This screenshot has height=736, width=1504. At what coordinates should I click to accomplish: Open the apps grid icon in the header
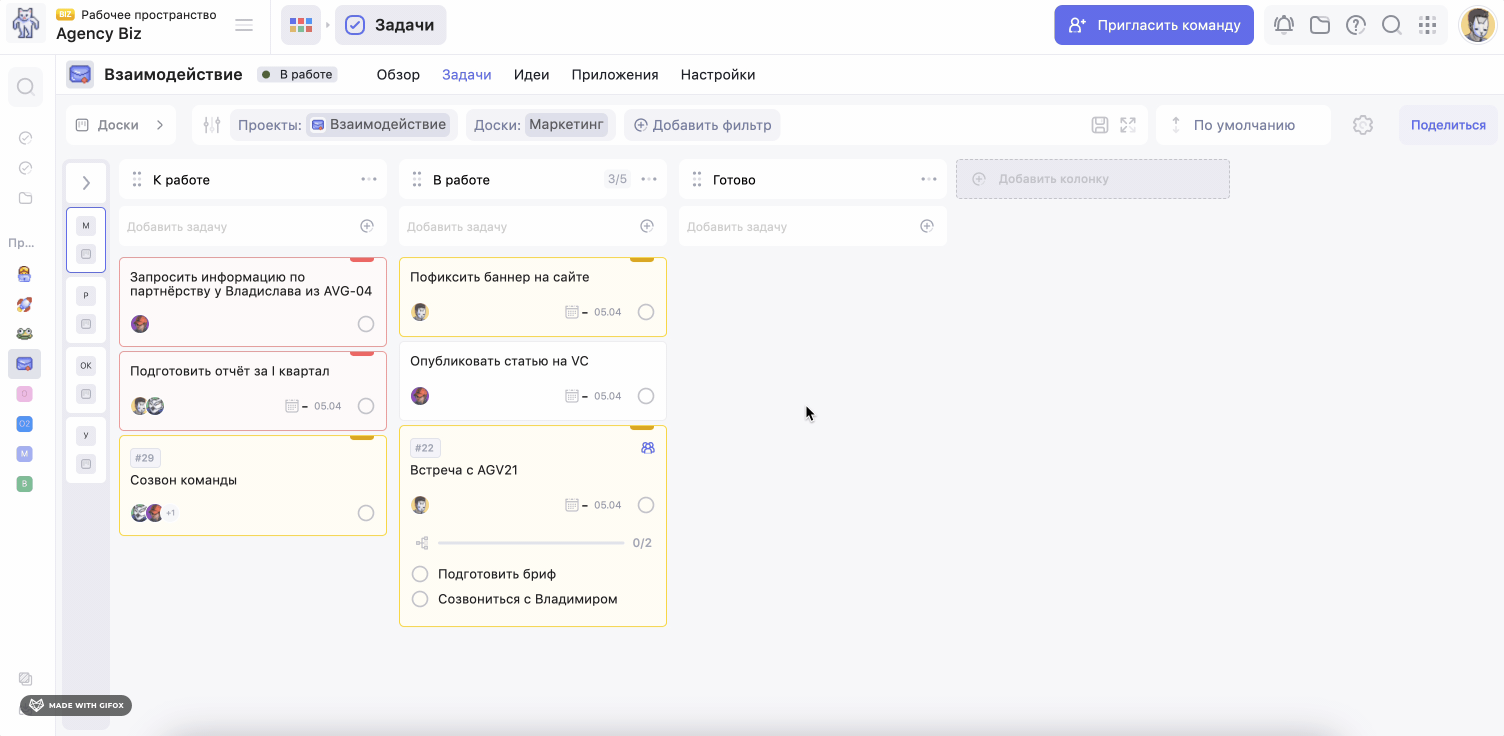pos(1427,25)
